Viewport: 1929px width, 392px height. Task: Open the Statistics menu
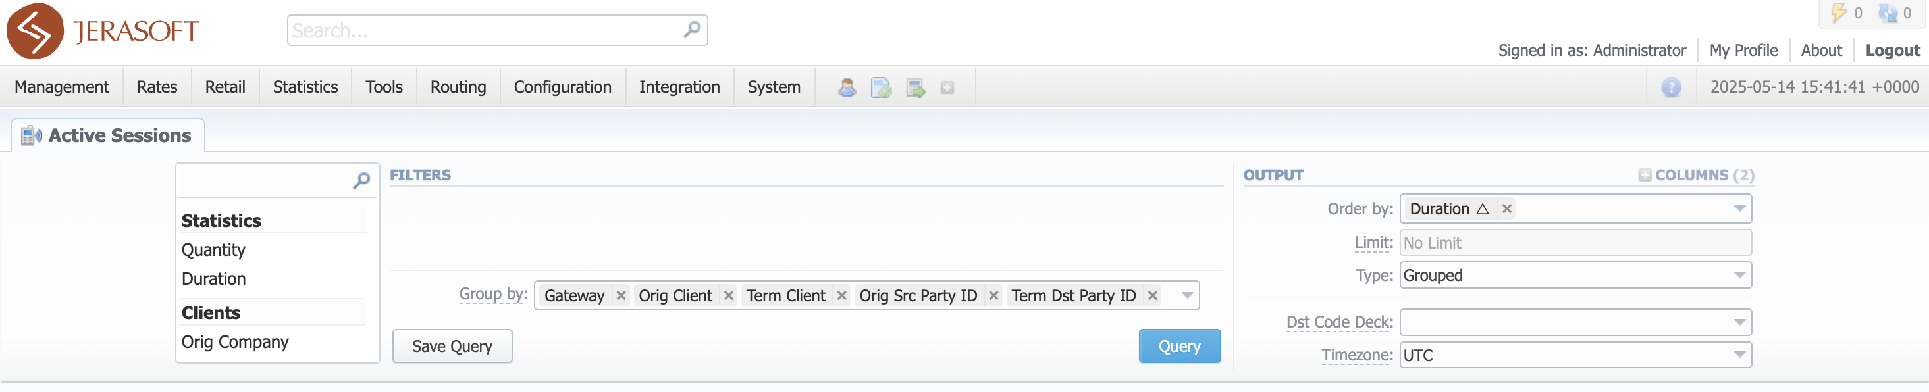tap(305, 87)
